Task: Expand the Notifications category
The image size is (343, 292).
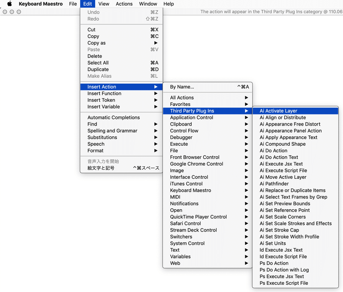Action: pos(208,204)
